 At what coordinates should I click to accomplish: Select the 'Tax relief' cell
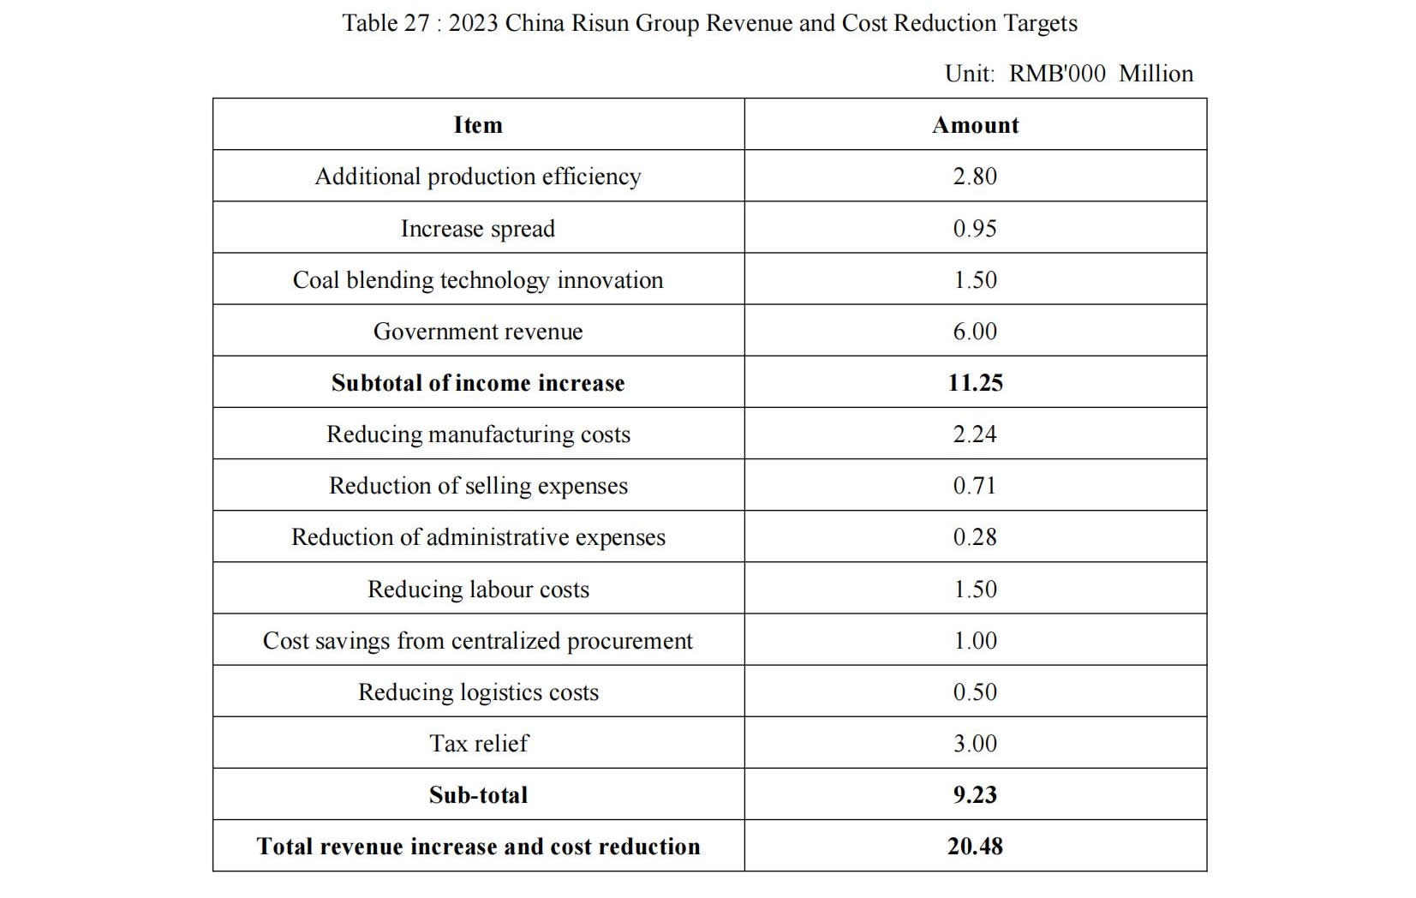[x=478, y=744]
